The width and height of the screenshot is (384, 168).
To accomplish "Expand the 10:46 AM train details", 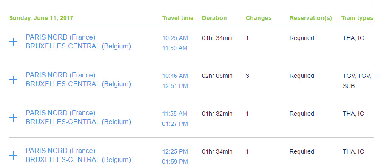I will click(13, 80).
